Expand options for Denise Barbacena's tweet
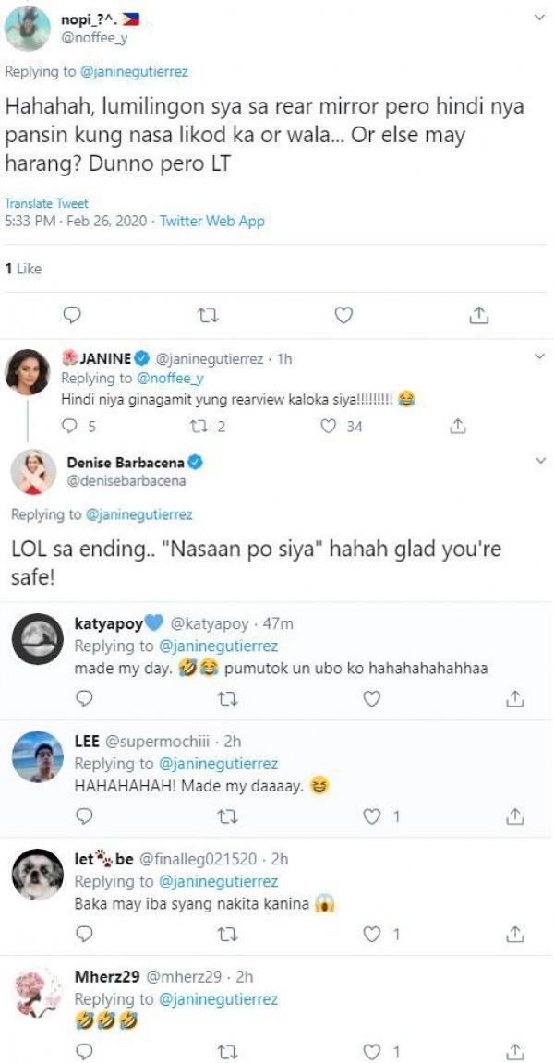This screenshot has height=1063, width=554. [x=540, y=459]
